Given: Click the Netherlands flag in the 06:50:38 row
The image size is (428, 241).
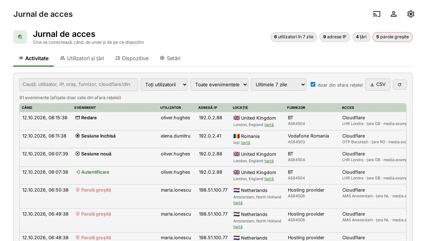Looking at the screenshot, I should click(236, 190).
